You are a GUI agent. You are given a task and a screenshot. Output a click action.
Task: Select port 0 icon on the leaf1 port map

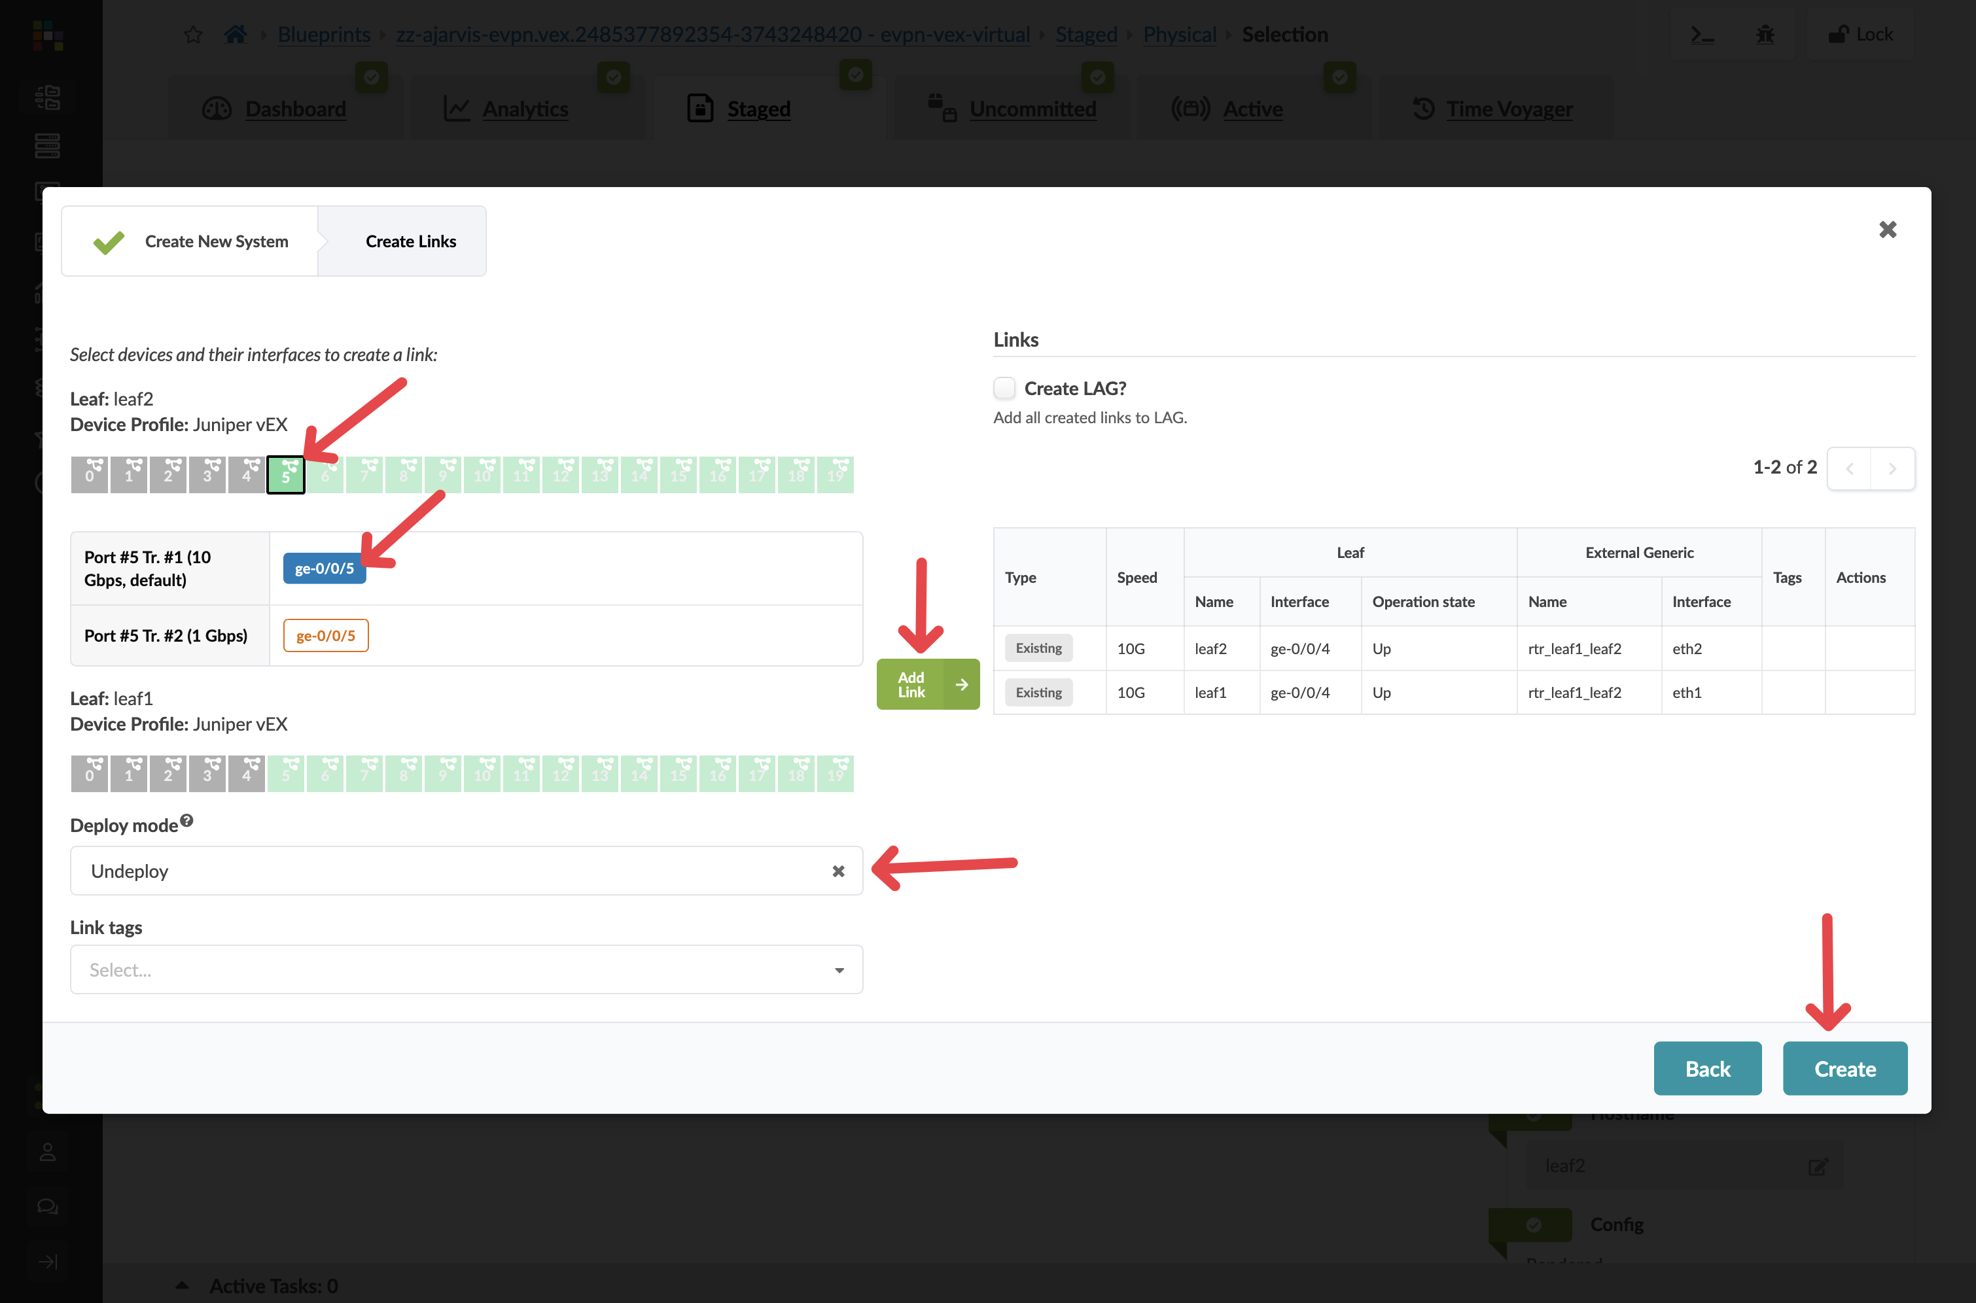click(89, 773)
